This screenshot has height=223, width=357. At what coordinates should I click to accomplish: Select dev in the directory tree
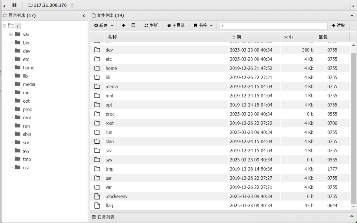[x=26, y=51]
